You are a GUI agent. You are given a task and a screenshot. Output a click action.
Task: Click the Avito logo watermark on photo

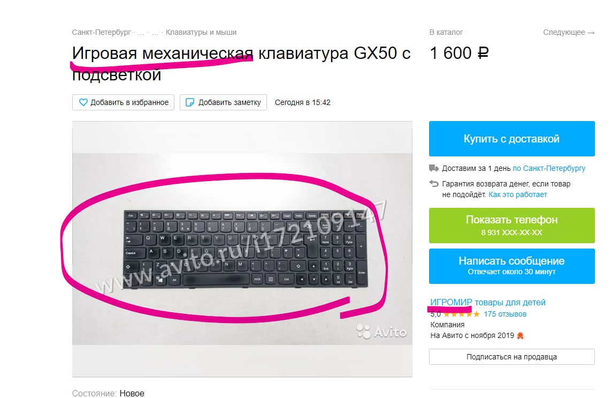[x=381, y=332]
